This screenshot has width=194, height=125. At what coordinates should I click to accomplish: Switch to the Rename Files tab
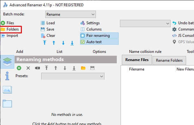(x=137, y=60)
